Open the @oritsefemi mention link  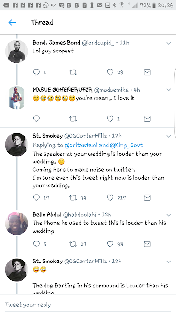point(81,145)
